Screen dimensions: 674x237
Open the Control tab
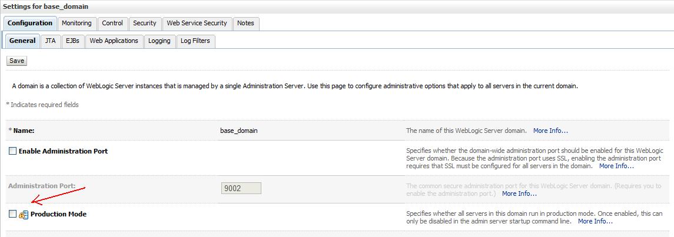(112, 23)
